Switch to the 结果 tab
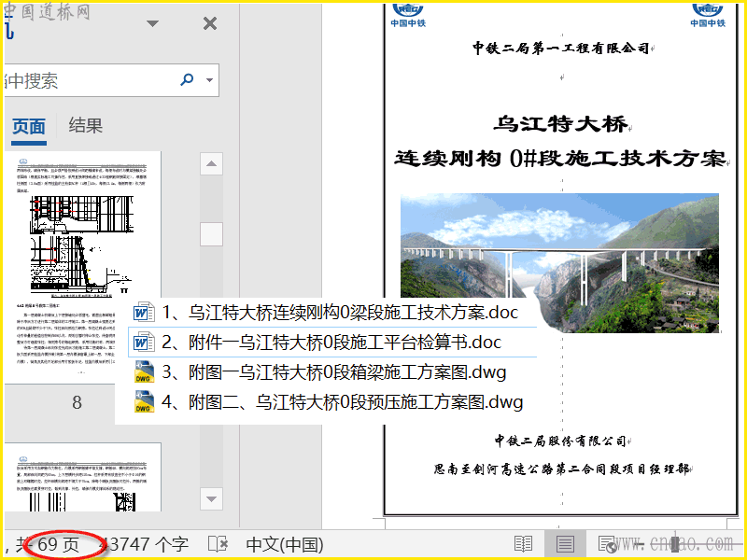747x560 pixels. tap(86, 126)
